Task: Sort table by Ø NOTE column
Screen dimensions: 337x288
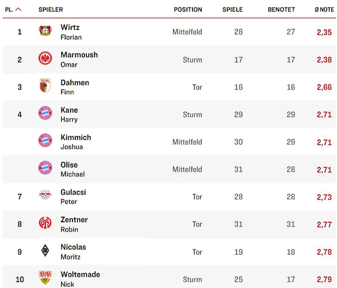Action: [324, 9]
